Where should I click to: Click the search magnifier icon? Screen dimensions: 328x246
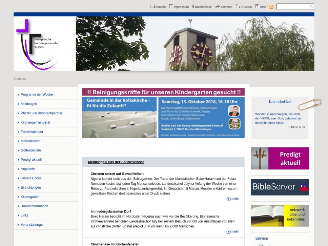point(311,7)
